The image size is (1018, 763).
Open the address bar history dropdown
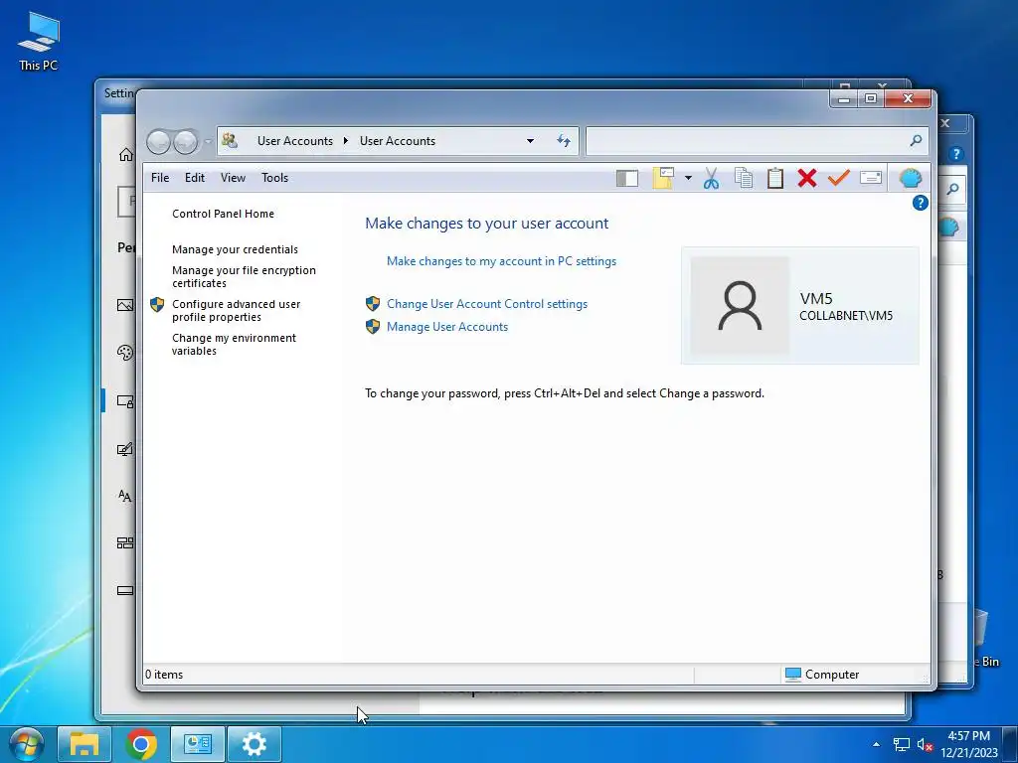pyautogui.click(x=531, y=141)
